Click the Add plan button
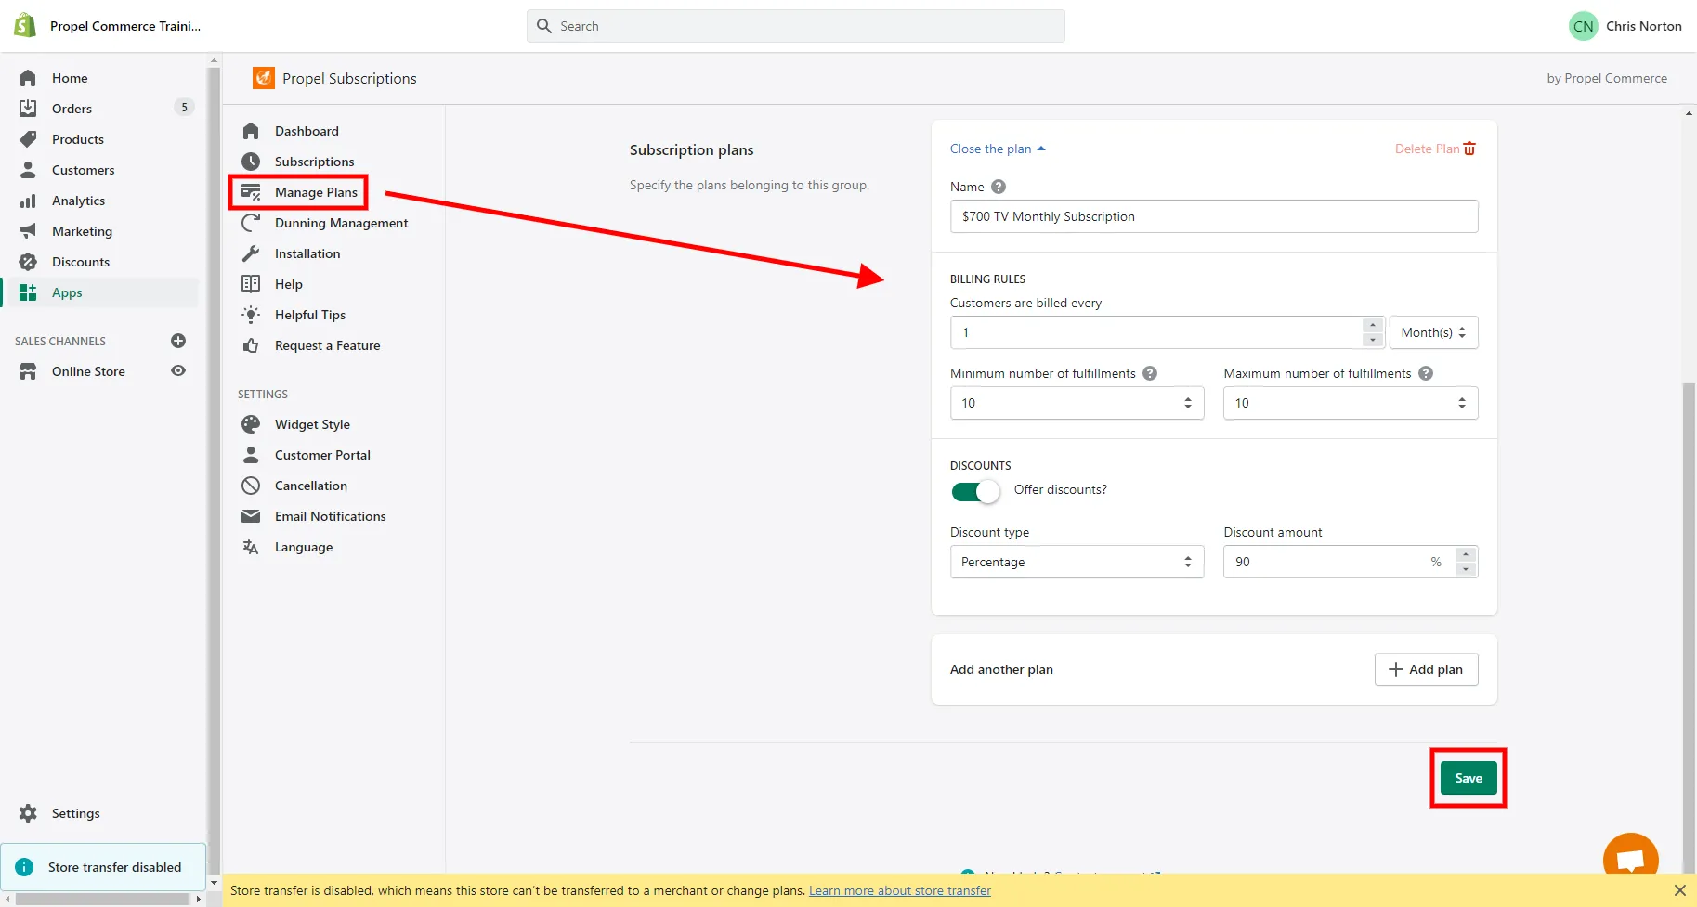1697x907 pixels. pos(1426,669)
